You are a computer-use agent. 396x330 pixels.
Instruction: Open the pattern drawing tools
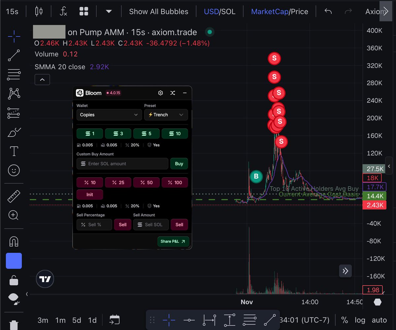pos(14,94)
